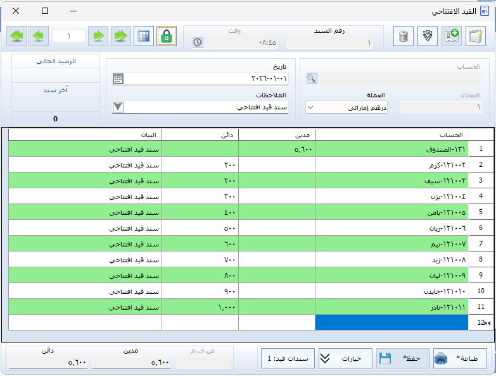Click the سندات قيد: 1 button

[287, 358]
